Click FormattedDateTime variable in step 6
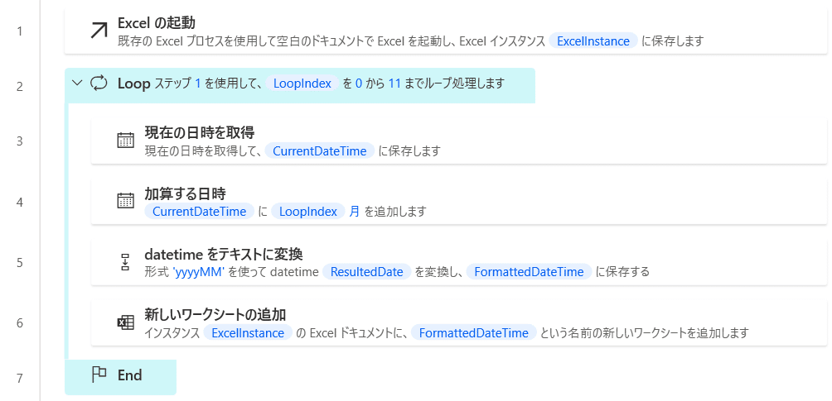 (474, 333)
